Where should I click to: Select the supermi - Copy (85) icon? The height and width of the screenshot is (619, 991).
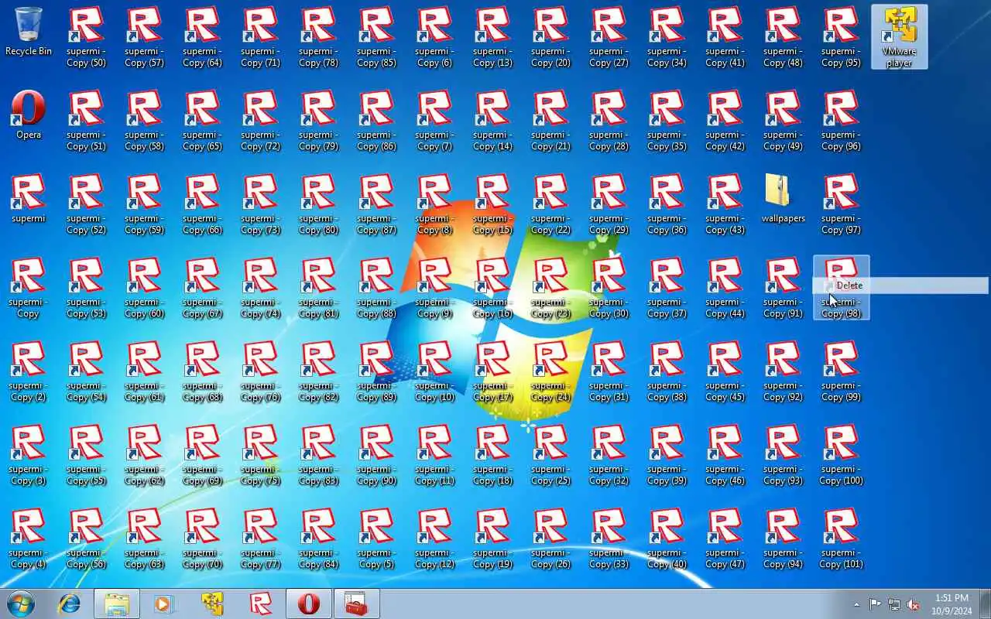(376, 36)
